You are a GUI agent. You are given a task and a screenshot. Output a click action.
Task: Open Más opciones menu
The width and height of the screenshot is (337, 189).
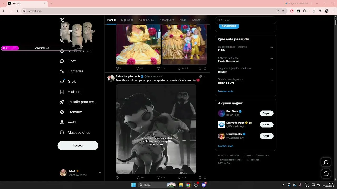[75, 133]
